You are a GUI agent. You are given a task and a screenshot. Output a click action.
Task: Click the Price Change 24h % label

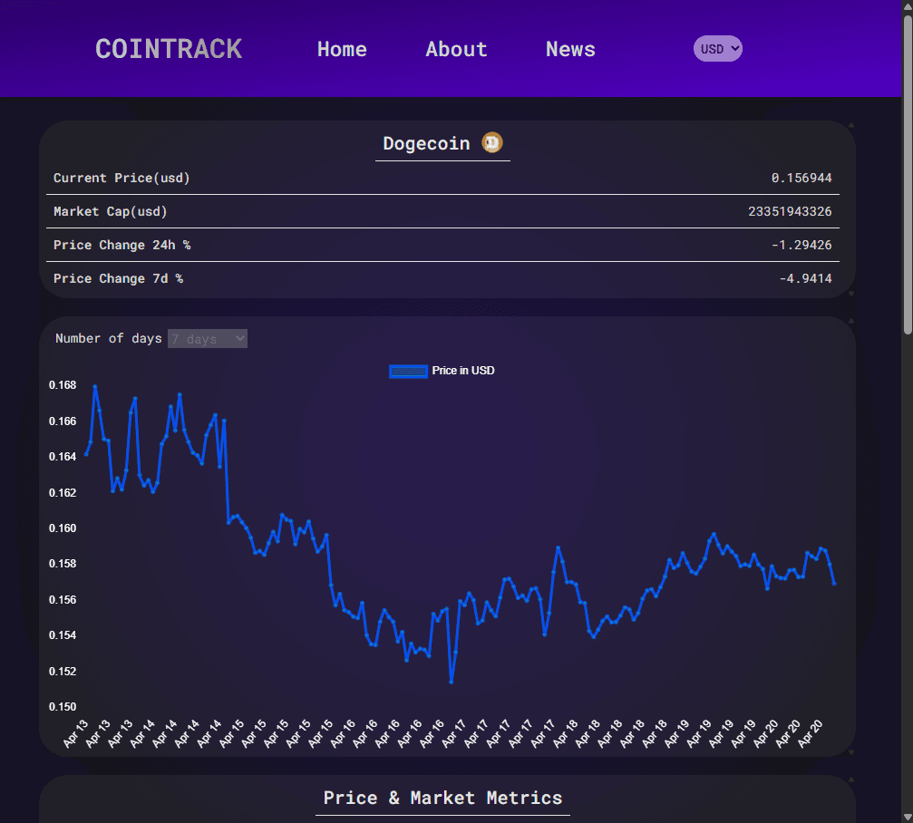(121, 245)
